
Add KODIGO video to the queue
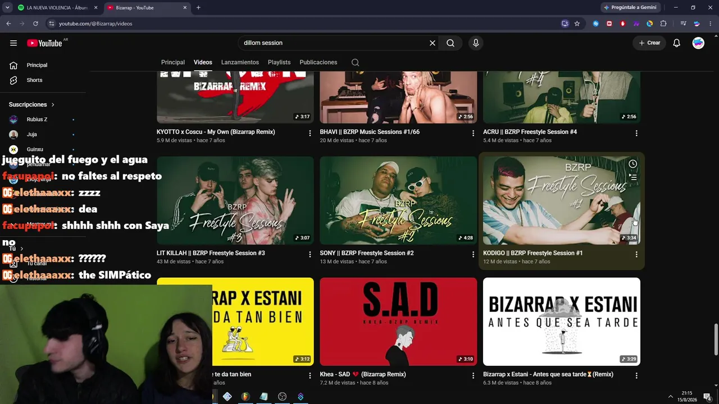coord(632,177)
